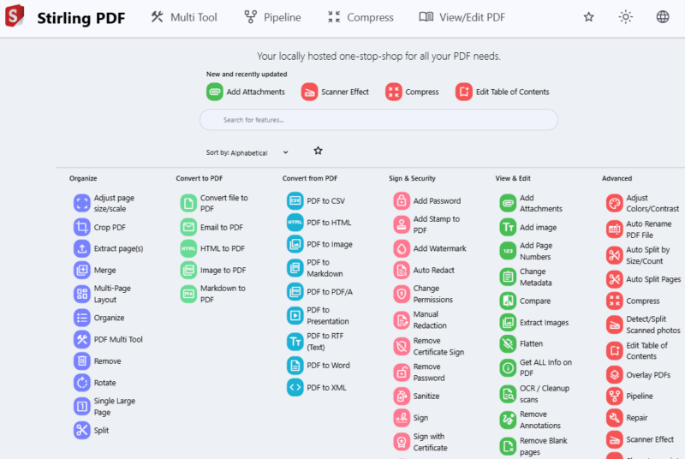Click the Sanitize icon
This screenshot has height=459, width=685.
coord(402,396)
